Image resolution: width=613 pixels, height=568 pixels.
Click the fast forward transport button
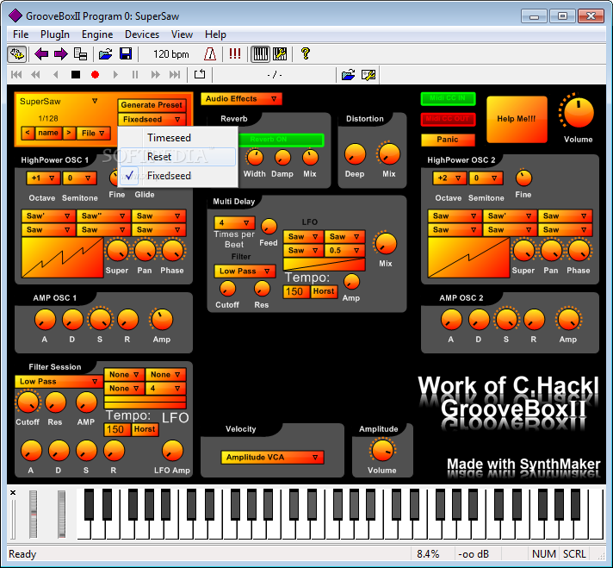coord(155,74)
